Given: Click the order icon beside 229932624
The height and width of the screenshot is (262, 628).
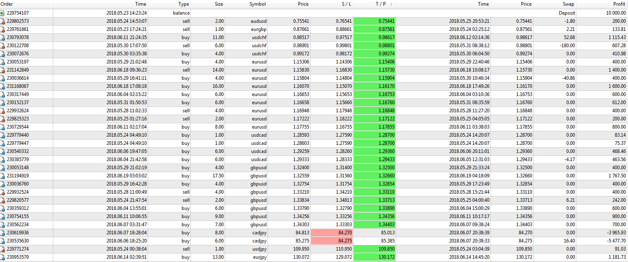Looking at the screenshot, I should 2,111.
